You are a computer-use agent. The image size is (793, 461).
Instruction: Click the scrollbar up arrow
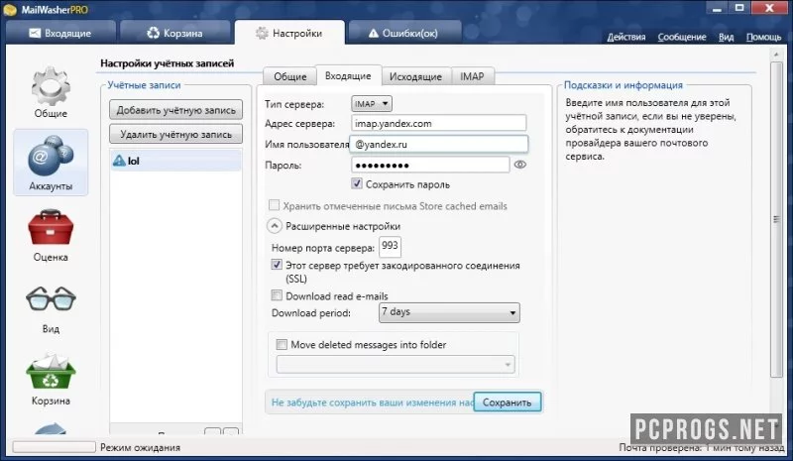tap(776, 54)
